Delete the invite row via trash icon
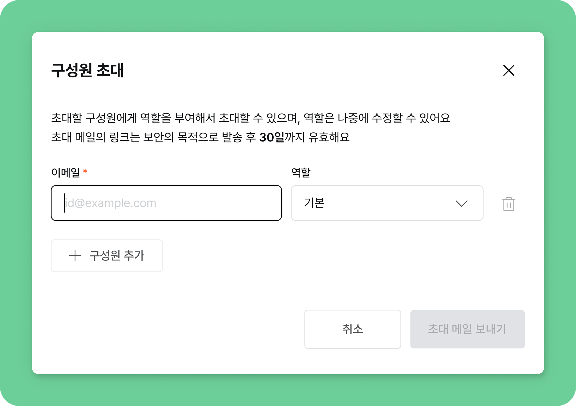Screen dimensions: 576x406 tap(508, 204)
